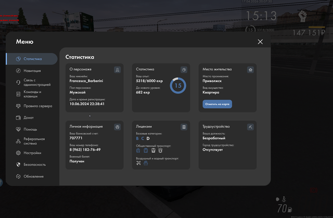Click the category C license letter
The width and height of the screenshot is (333, 218).
point(143,139)
